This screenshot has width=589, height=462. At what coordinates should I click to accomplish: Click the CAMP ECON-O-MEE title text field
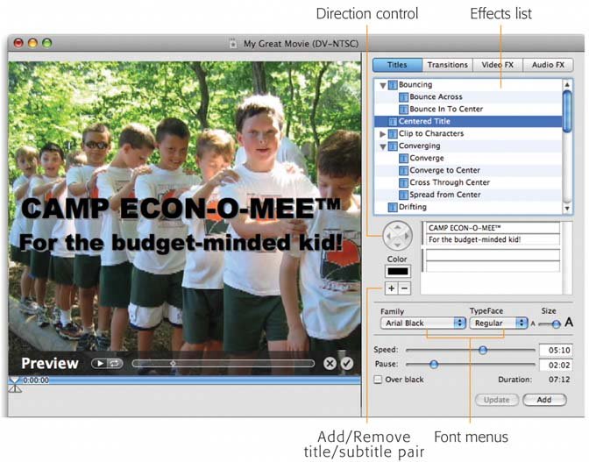click(x=491, y=227)
